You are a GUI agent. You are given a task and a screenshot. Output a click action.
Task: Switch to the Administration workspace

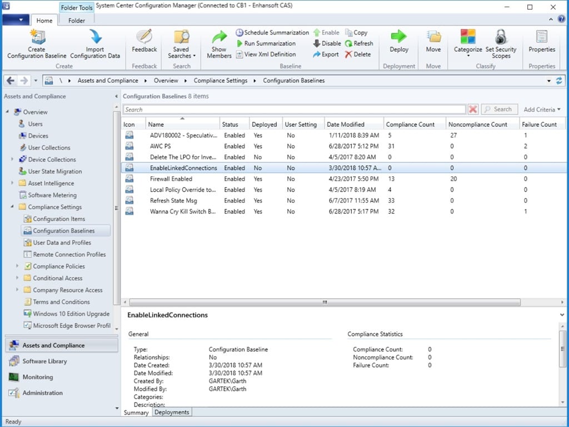(x=61, y=393)
